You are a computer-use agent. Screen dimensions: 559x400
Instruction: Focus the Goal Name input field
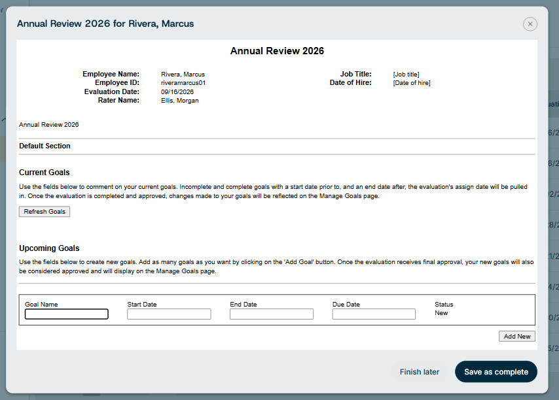[67, 314]
